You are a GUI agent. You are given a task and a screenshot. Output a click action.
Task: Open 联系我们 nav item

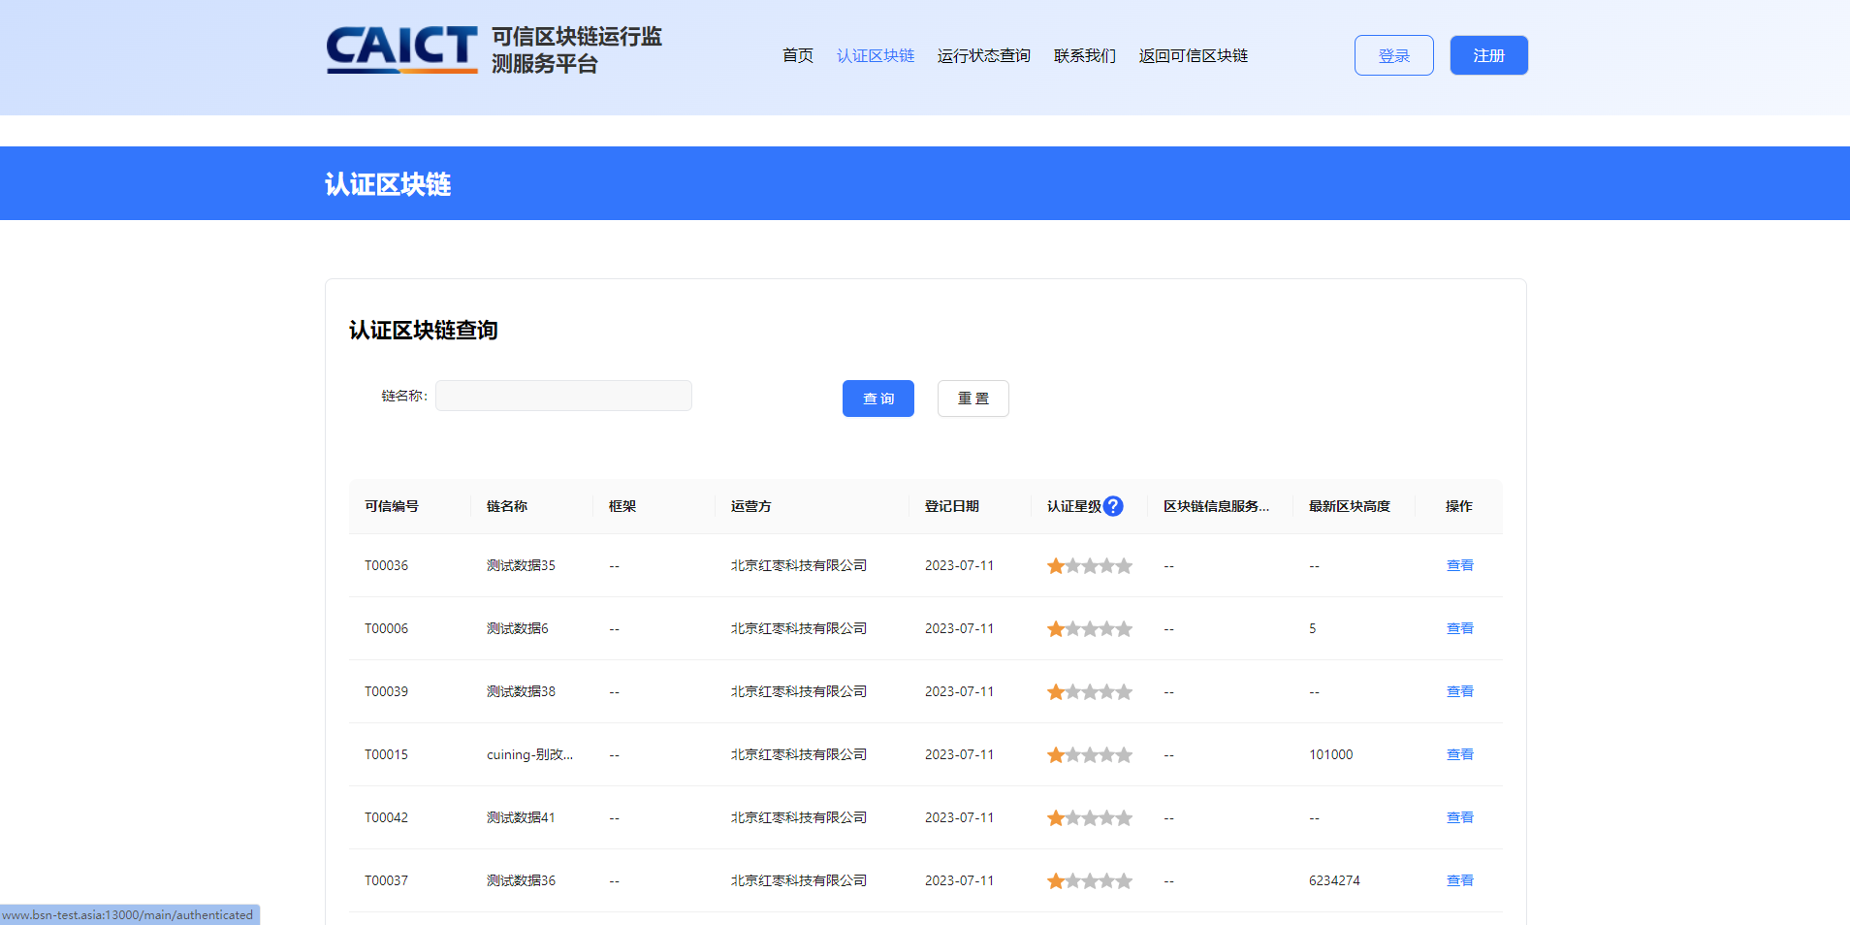click(1084, 55)
